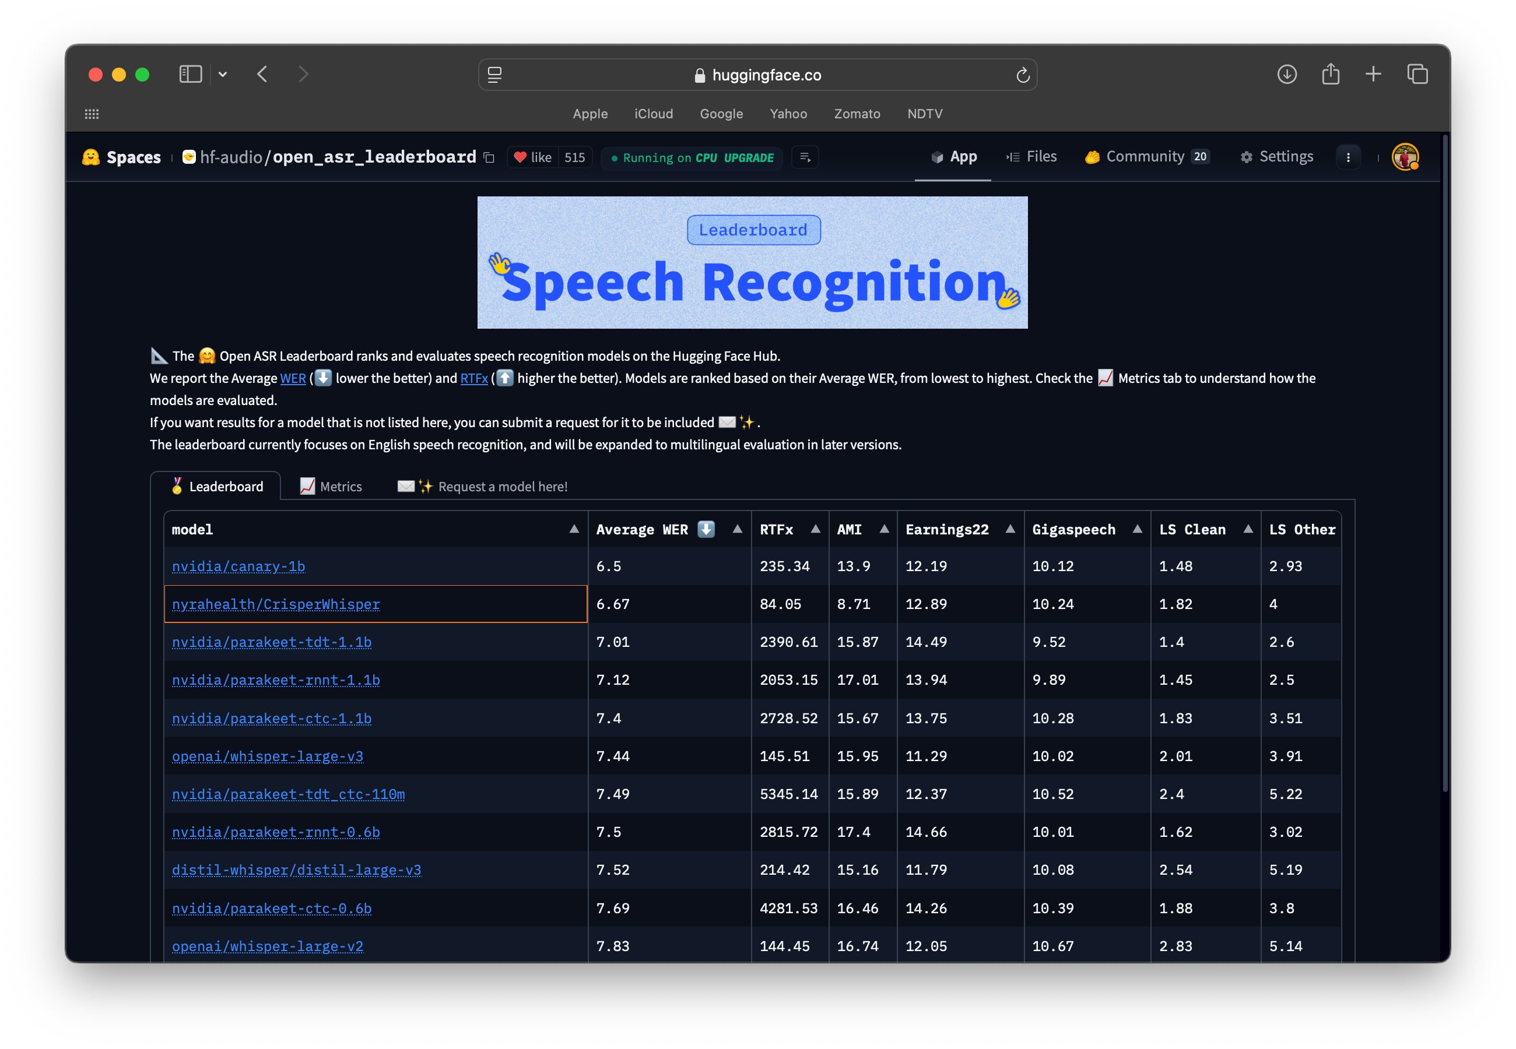1516x1049 pixels.
Task: Select the Metrics tab
Action: pyautogui.click(x=331, y=487)
